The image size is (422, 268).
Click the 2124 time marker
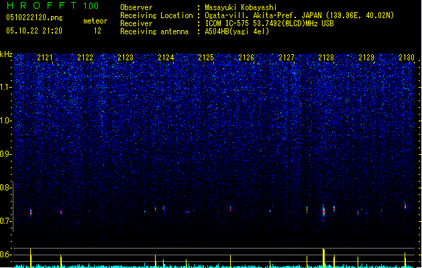pyautogui.click(x=166, y=58)
